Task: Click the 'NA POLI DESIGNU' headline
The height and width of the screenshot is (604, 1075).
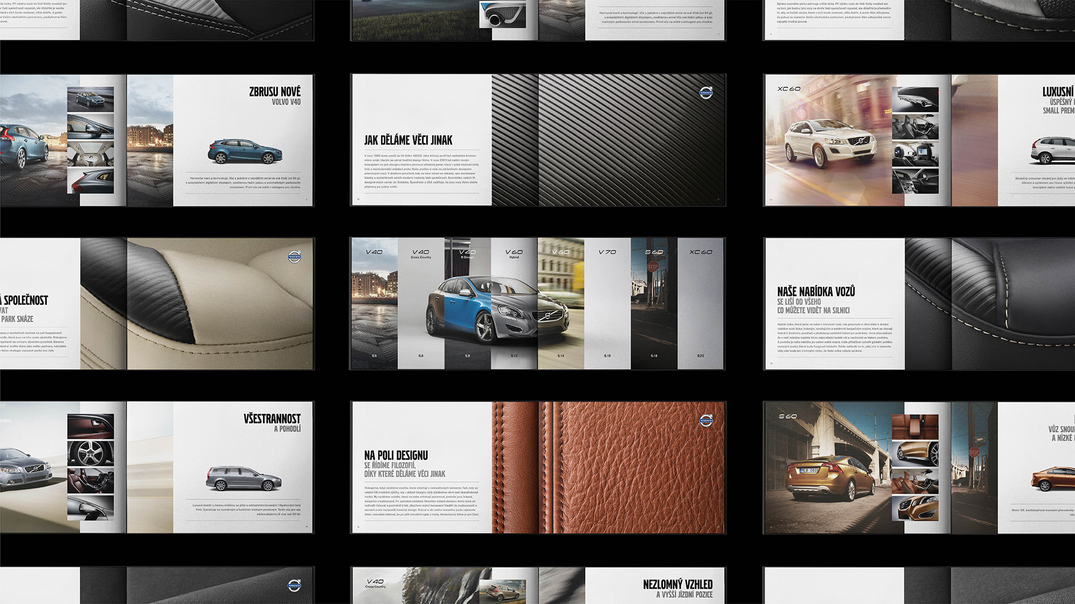Action: click(x=396, y=456)
